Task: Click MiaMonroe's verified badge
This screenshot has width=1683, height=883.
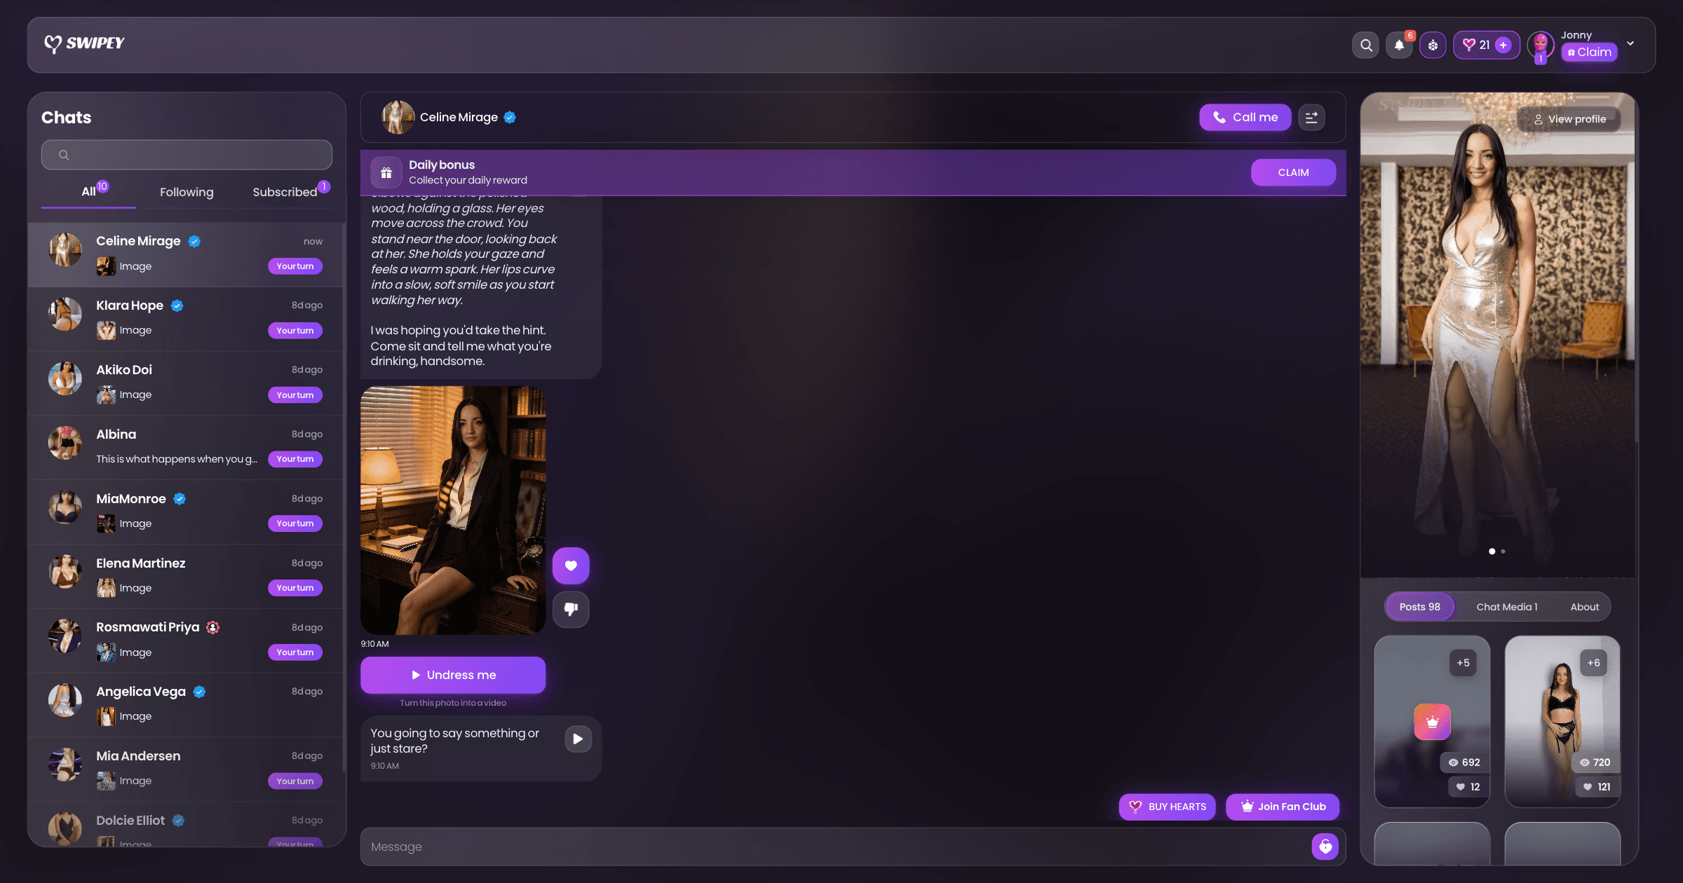Action: [x=180, y=499]
